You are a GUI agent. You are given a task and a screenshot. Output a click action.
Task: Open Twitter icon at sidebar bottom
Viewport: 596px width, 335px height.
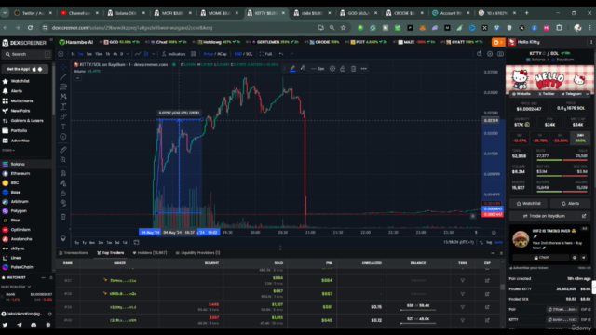click(5, 325)
